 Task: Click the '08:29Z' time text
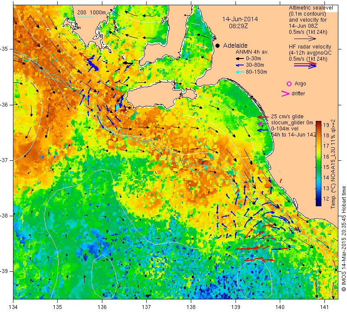click(238, 26)
